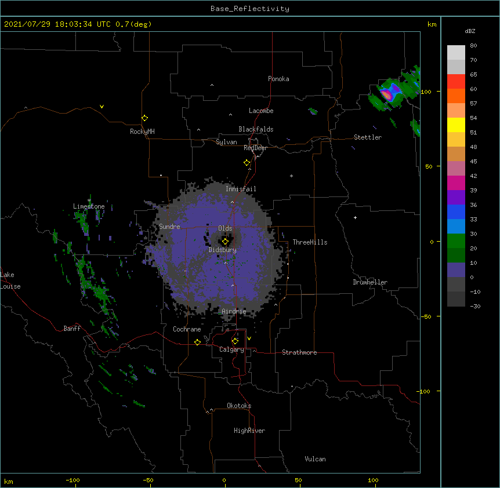Pick the magenta 39-42 dBZ legend swatch
This screenshot has width=500, height=488.
456,183
